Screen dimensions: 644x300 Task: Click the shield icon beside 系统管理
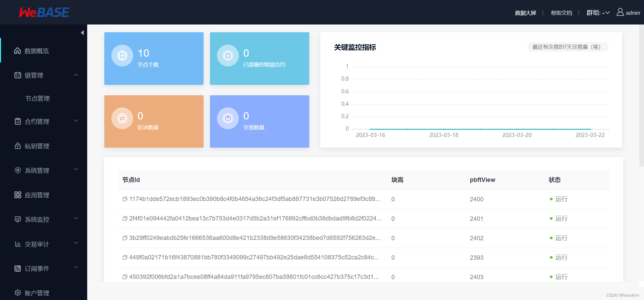pyautogui.click(x=18, y=170)
